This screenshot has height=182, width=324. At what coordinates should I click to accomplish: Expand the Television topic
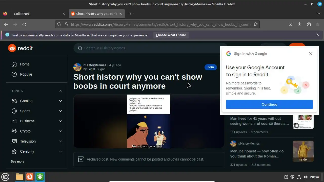tap(60, 141)
